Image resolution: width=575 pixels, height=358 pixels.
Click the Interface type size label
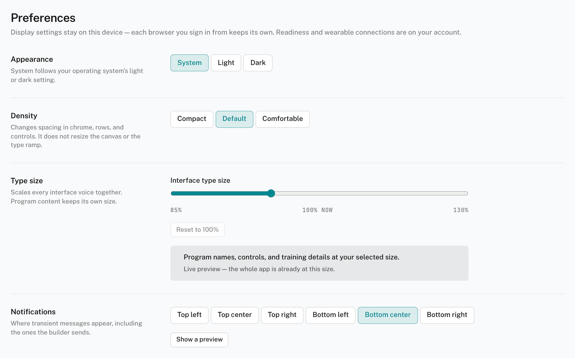(x=200, y=180)
